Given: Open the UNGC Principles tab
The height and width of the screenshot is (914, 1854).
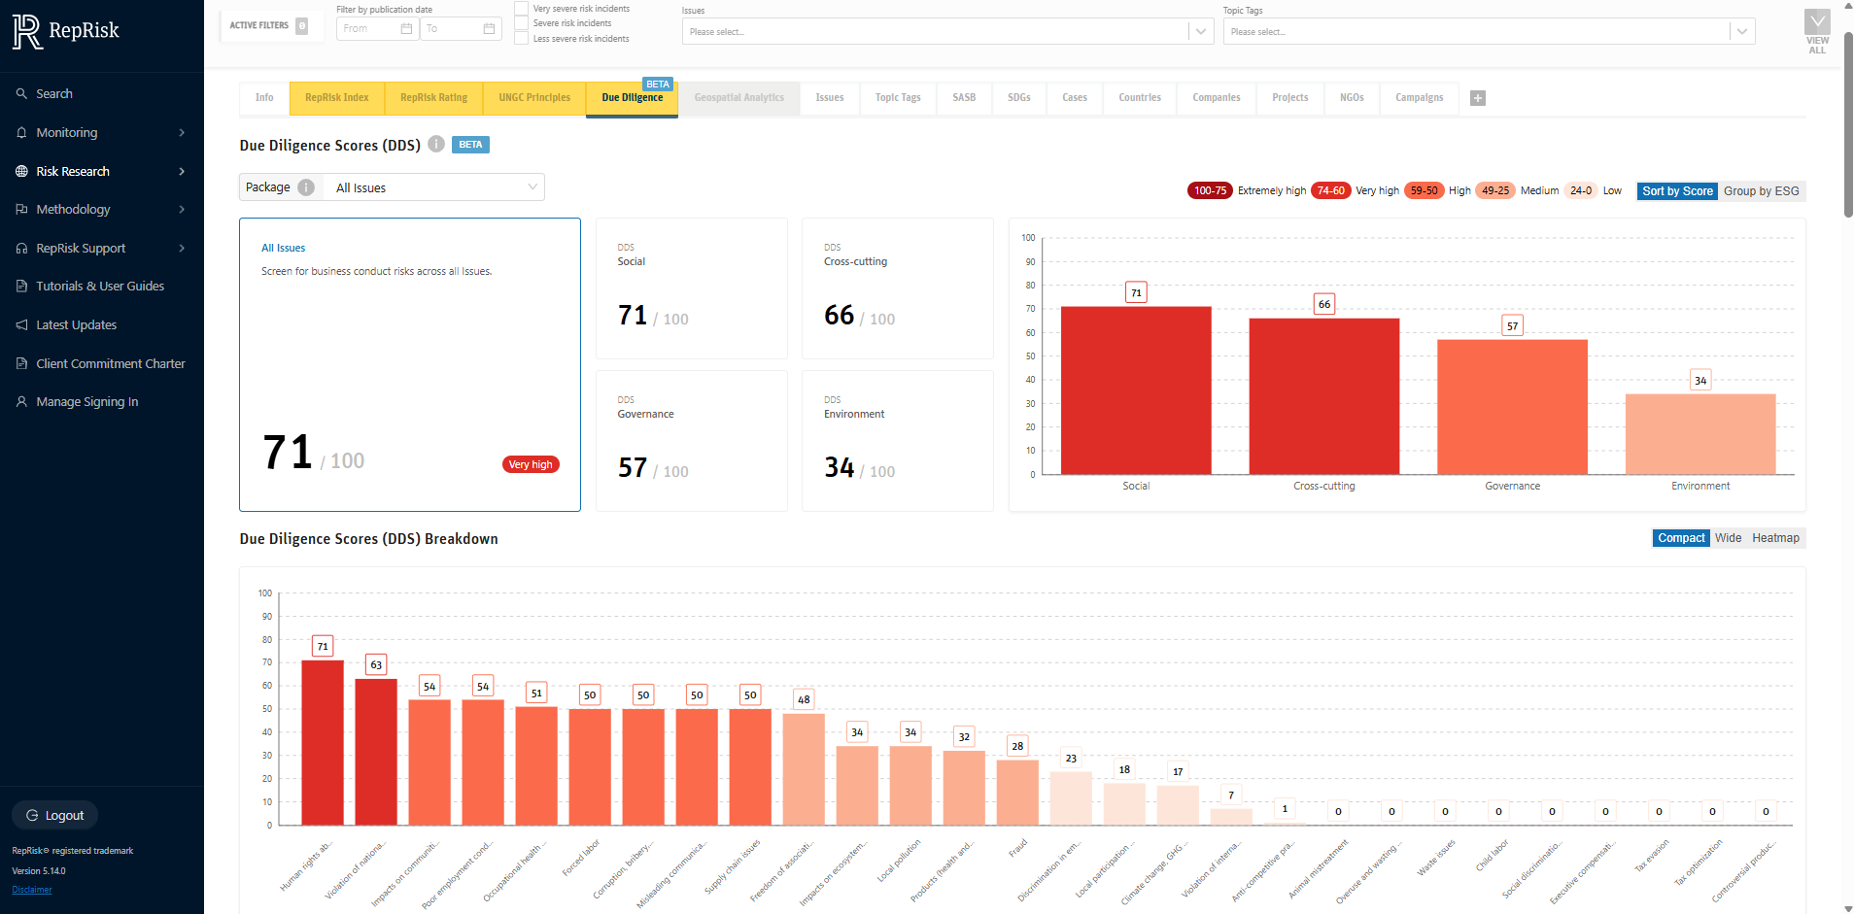Looking at the screenshot, I should click(x=534, y=98).
